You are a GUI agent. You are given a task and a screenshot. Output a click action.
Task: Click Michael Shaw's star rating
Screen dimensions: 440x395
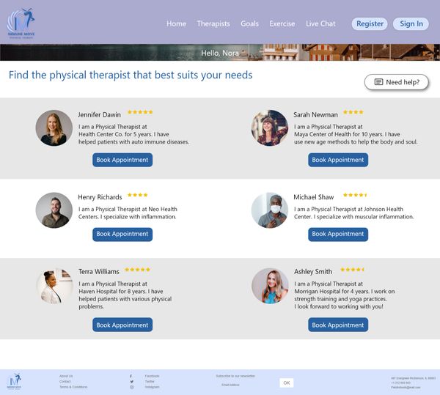tap(355, 195)
